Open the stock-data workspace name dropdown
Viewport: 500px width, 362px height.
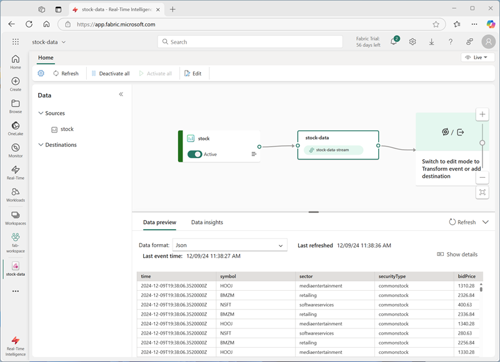49,42
